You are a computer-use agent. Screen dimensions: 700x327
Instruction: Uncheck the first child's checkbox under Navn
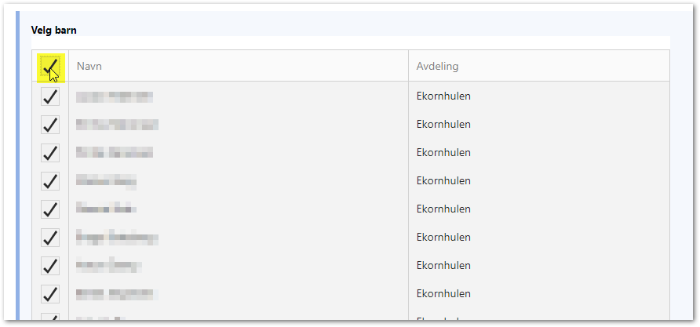click(x=50, y=96)
